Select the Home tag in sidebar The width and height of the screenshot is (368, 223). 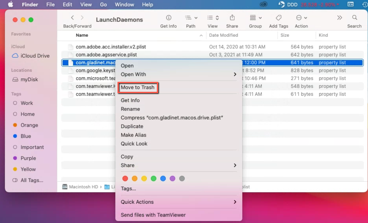[24, 114]
